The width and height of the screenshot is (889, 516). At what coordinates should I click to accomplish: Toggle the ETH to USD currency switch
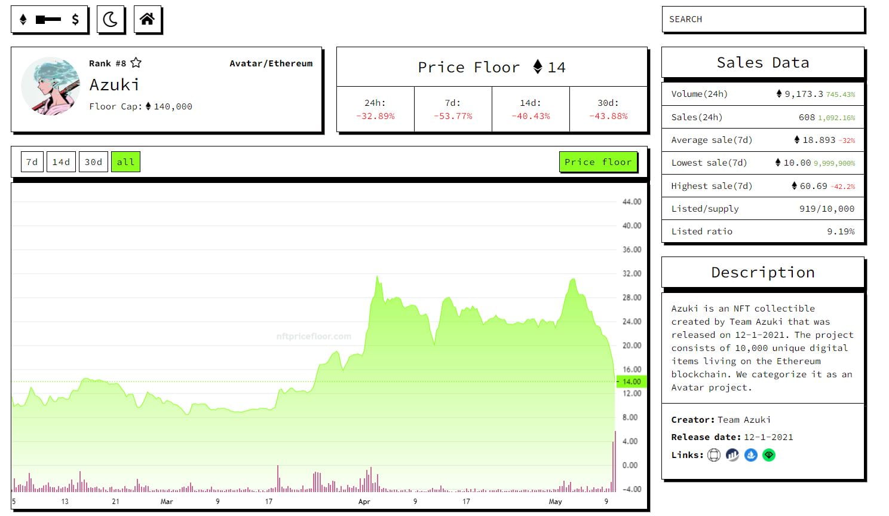[x=49, y=20]
